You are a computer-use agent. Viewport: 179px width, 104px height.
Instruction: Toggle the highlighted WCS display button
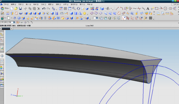(x=124, y=18)
